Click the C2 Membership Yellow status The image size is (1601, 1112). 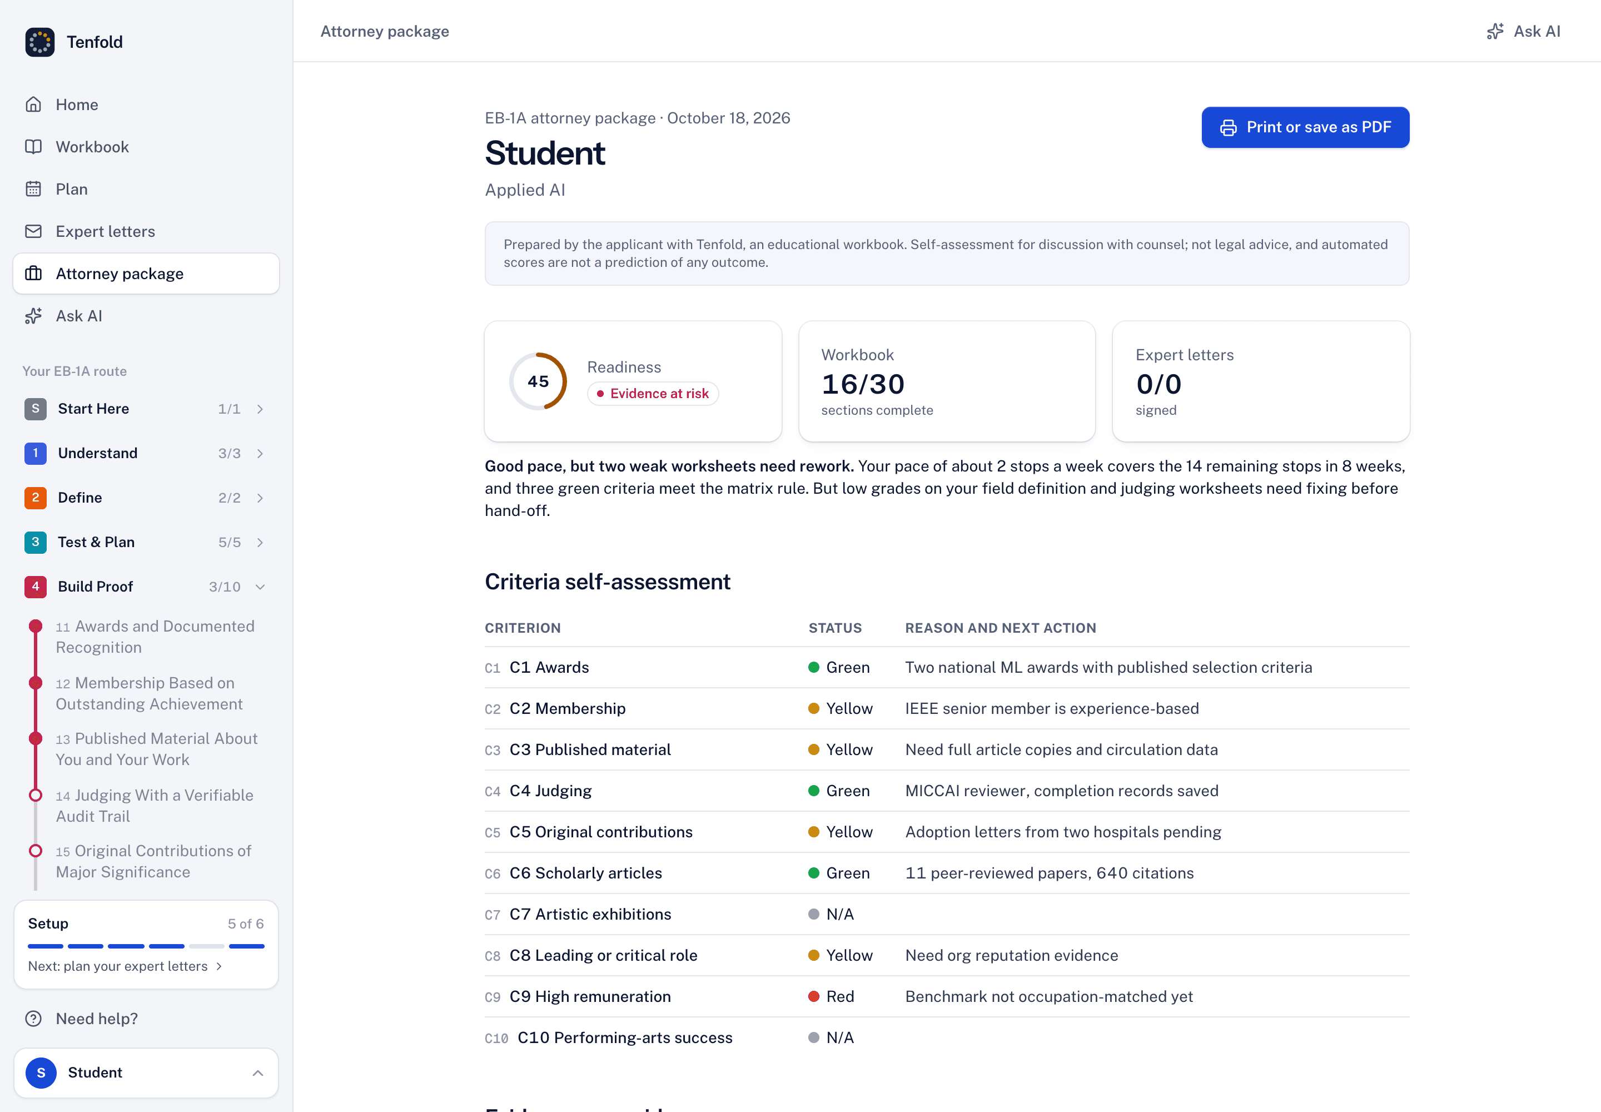pos(840,708)
